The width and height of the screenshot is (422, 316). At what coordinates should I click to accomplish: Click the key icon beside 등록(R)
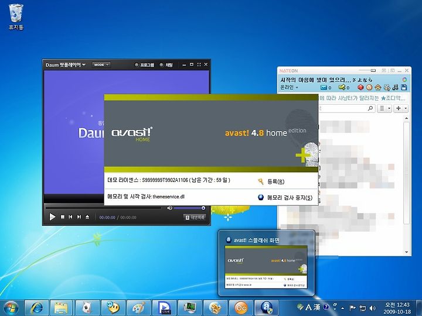(x=260, y=181)
